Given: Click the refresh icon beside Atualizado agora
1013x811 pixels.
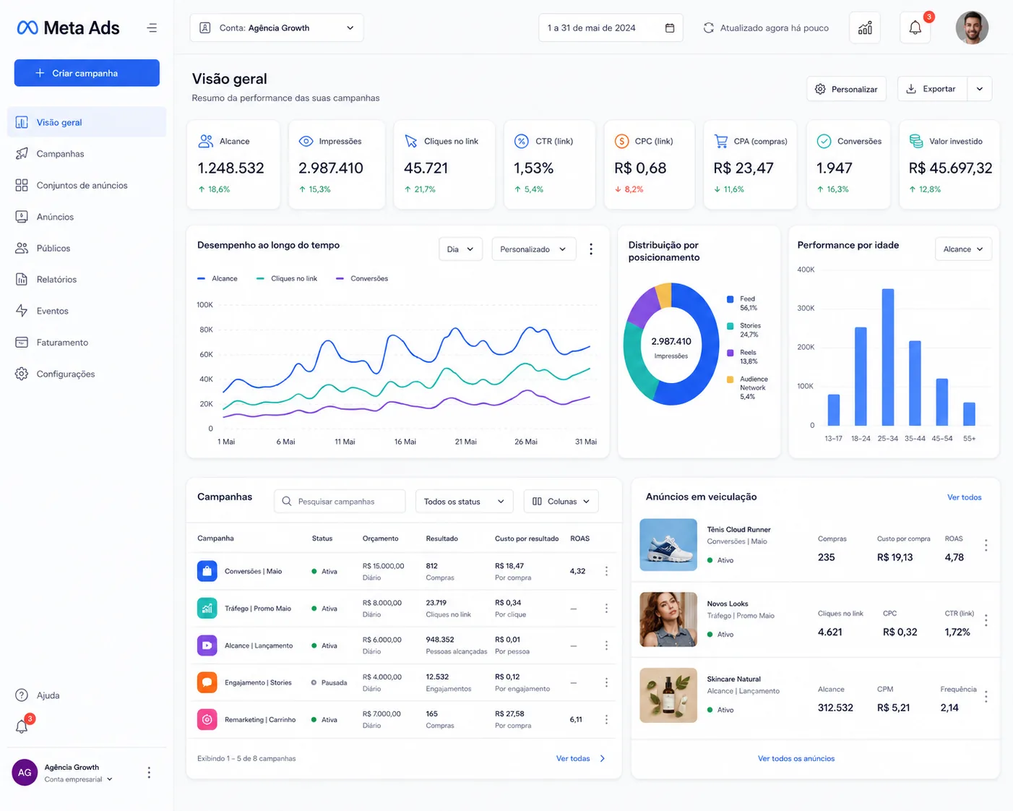Looking at the screenshot, I should (709, 28).
